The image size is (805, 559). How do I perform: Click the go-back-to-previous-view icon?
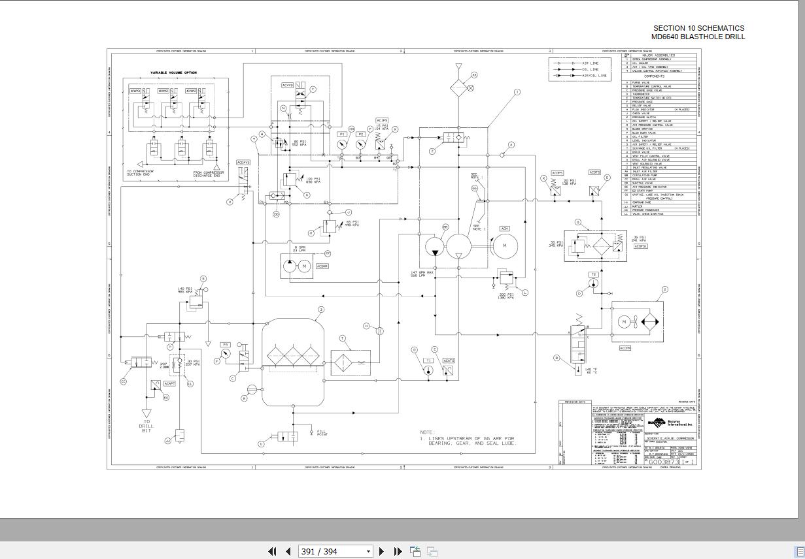[415, 551]
